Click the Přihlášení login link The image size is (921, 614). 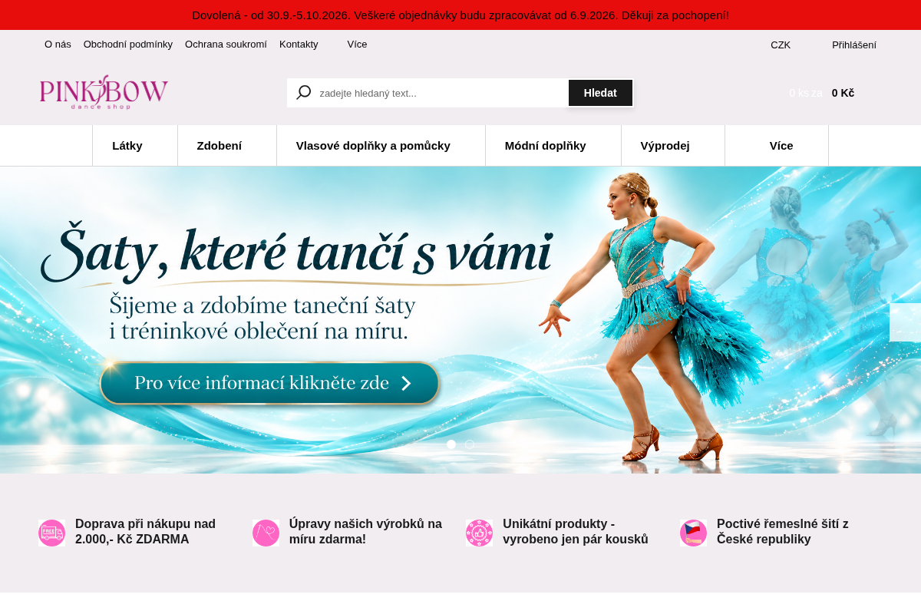(854, 45)
